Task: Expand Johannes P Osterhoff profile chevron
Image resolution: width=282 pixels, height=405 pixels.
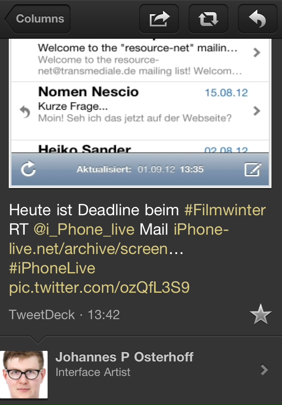Action: pyautogui.click(x=264, y=370)
